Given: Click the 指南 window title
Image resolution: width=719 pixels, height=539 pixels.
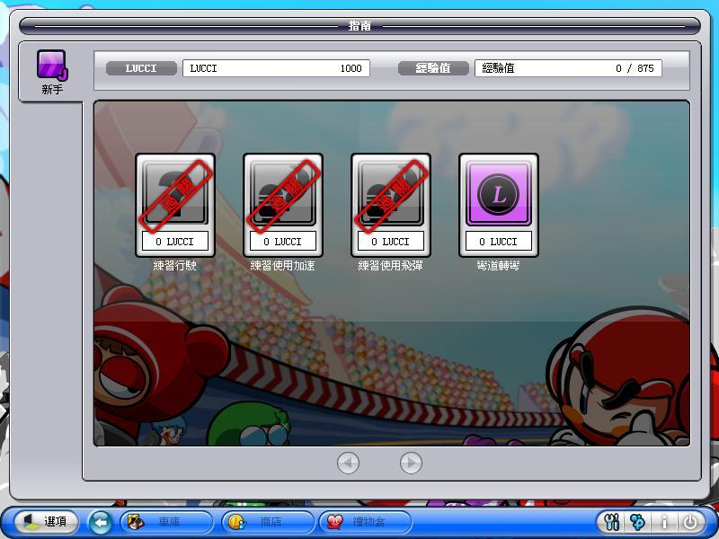Looking at the screenshot, I should coord(359,26).
